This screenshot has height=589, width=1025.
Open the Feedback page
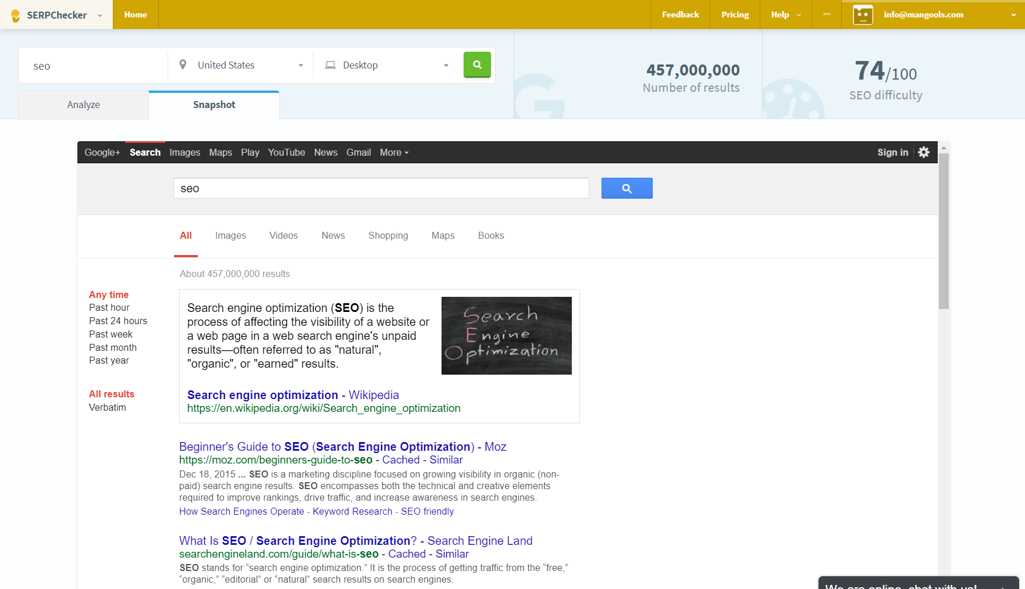pos(680,15)
